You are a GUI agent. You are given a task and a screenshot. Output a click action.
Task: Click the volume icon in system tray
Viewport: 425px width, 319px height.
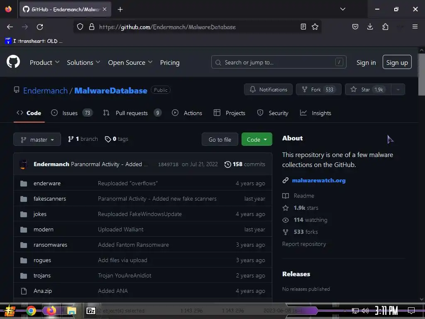click(x=365, y=311)
